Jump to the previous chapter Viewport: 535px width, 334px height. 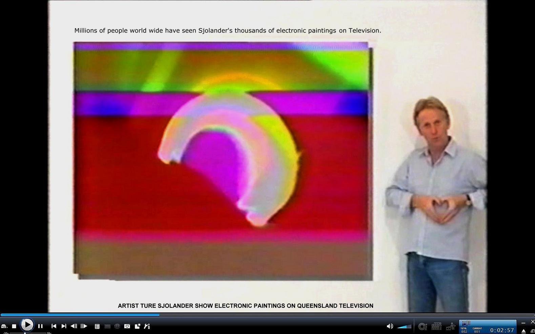click(54, 326)
